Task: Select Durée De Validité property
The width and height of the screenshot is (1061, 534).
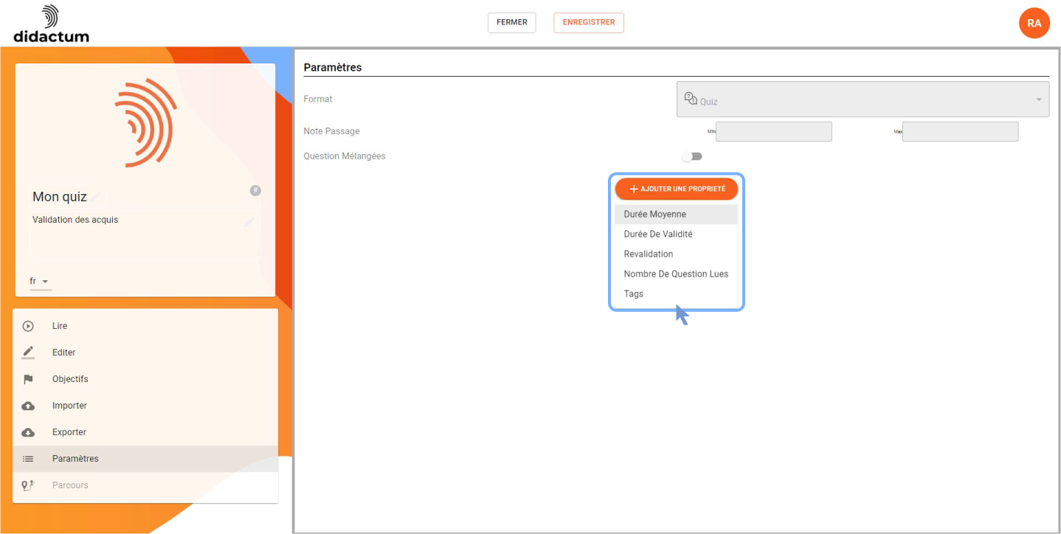Action: pyautogui.click(x=676, y=234)
